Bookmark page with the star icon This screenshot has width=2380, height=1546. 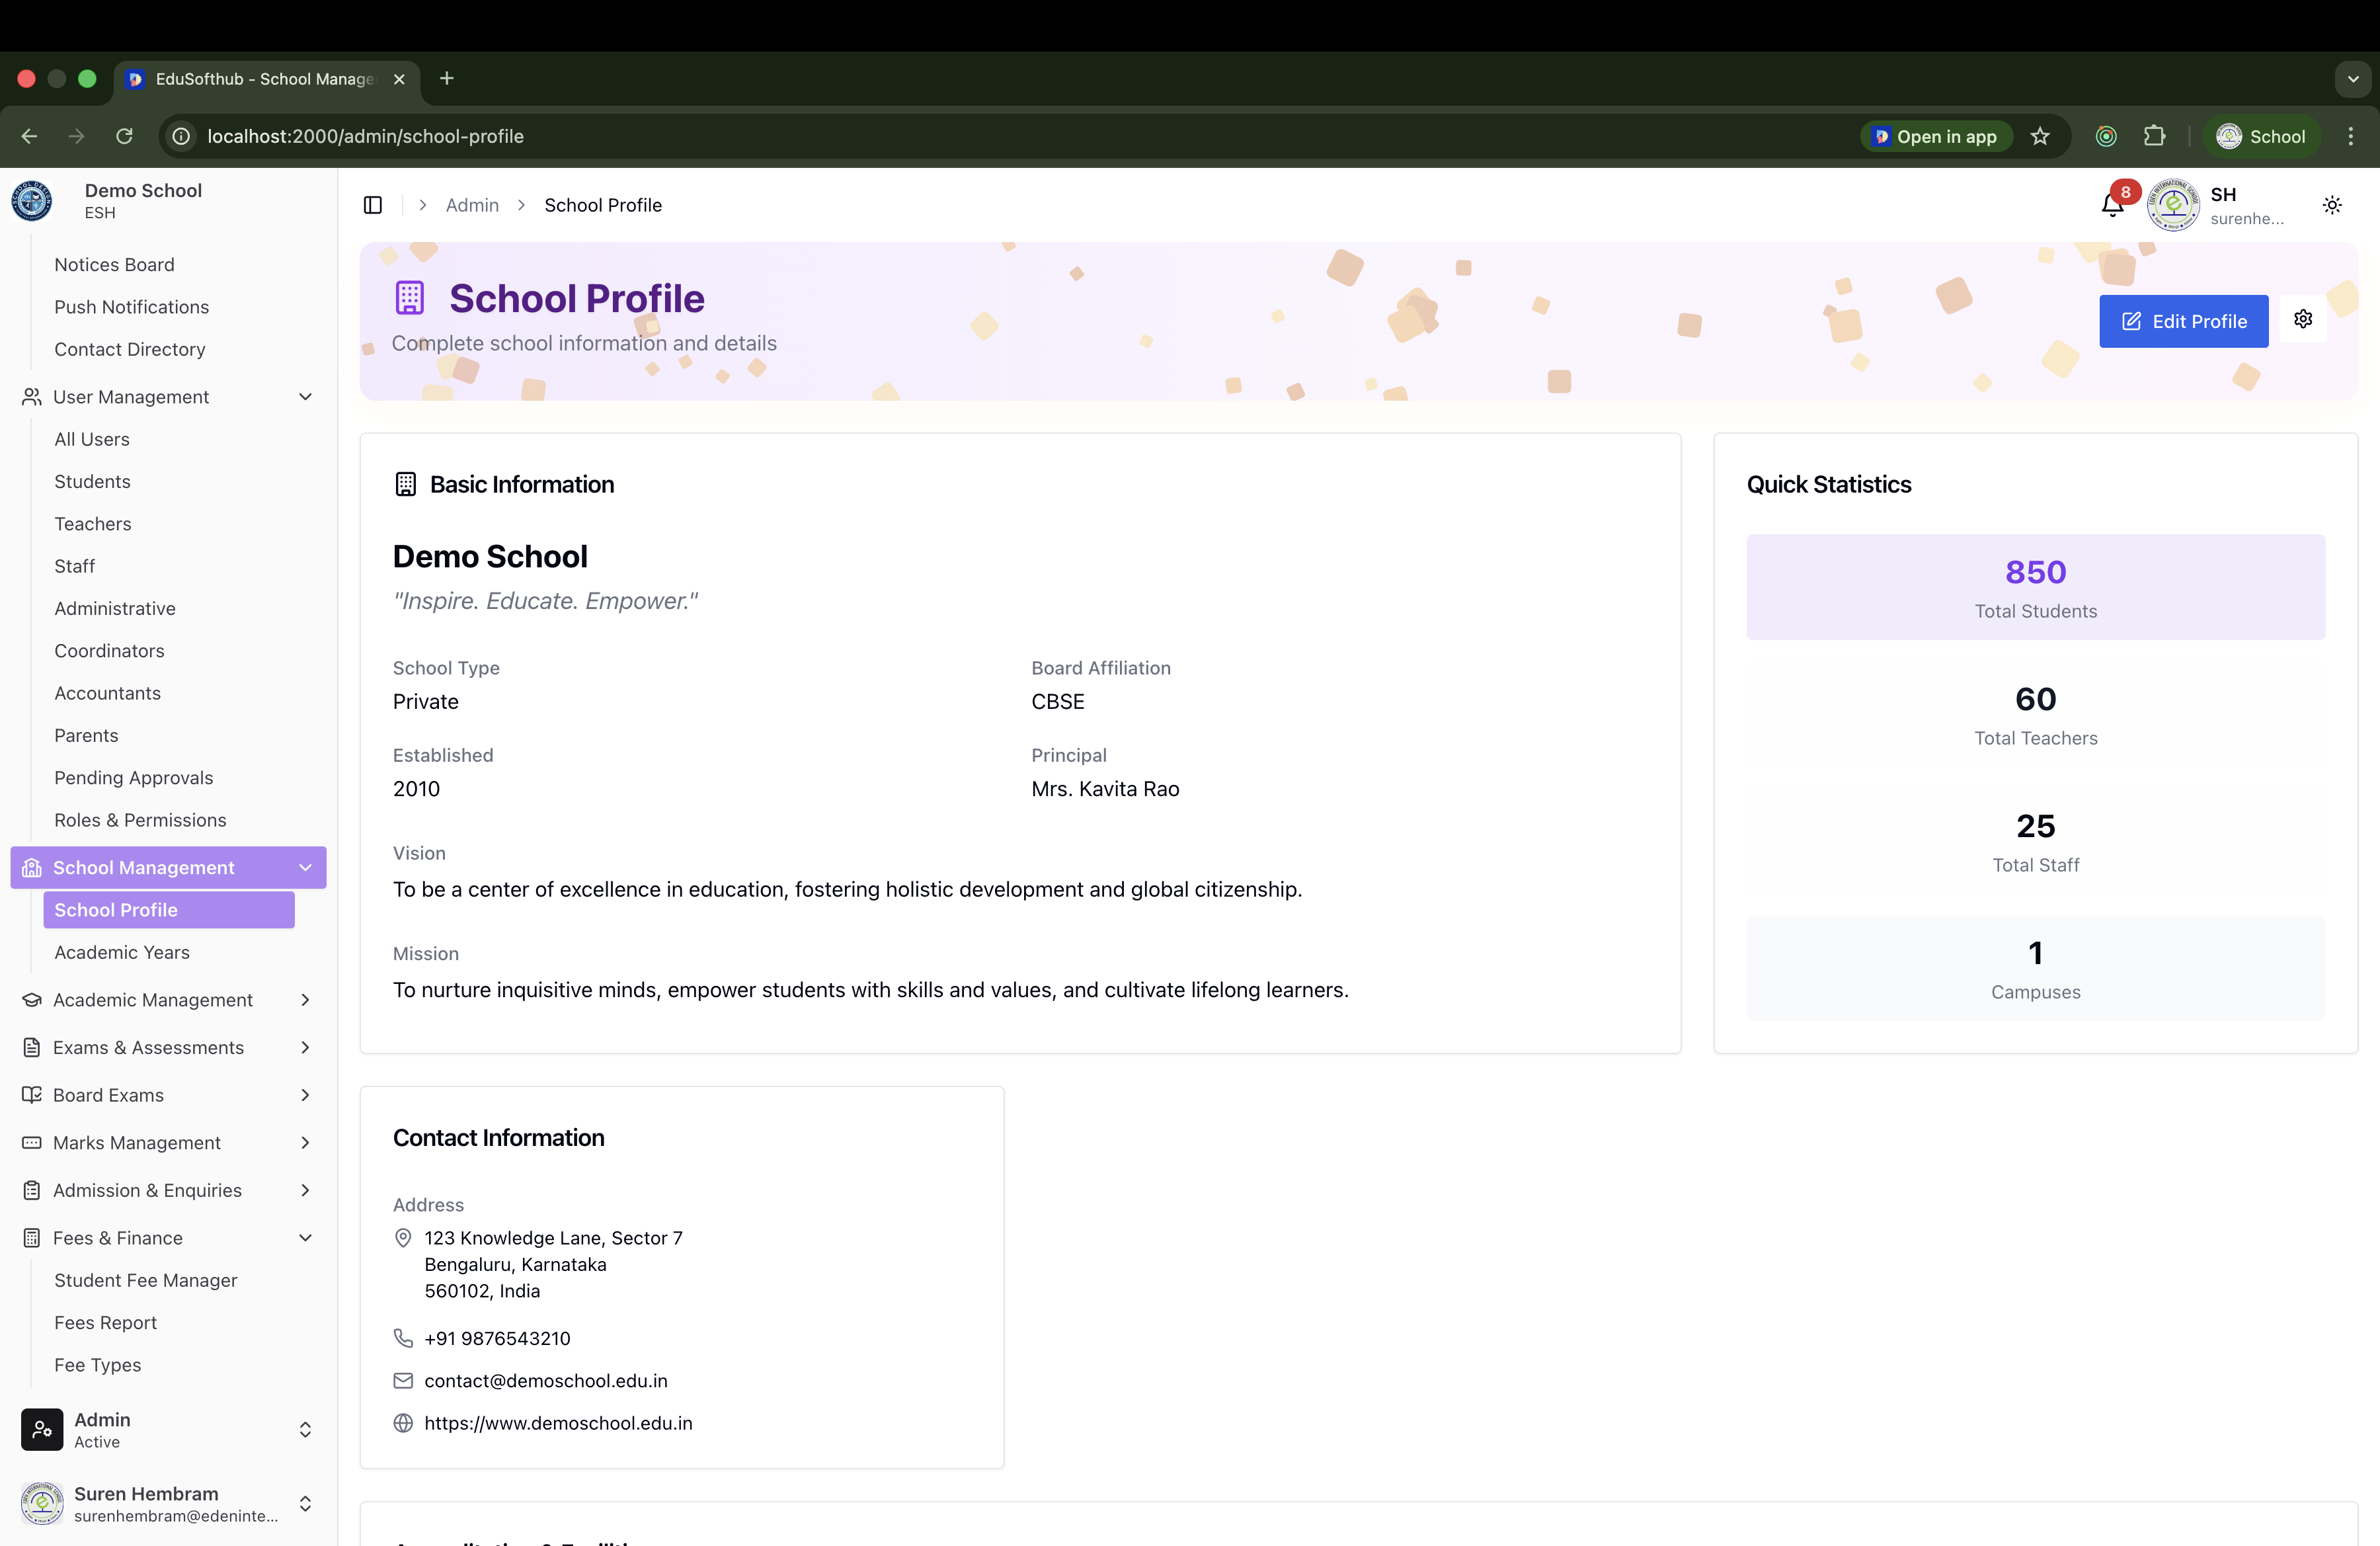click(2040, 136)
